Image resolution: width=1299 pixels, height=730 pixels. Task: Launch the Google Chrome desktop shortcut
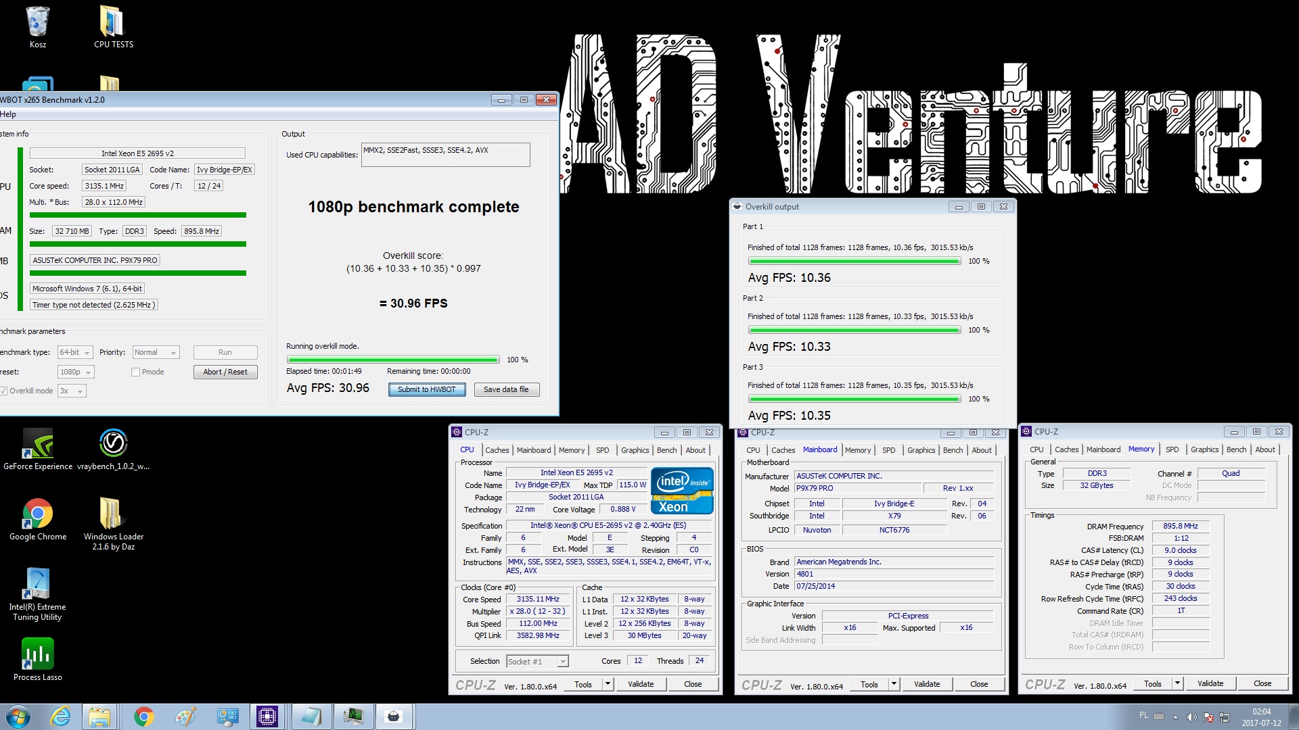pos(38,520)
